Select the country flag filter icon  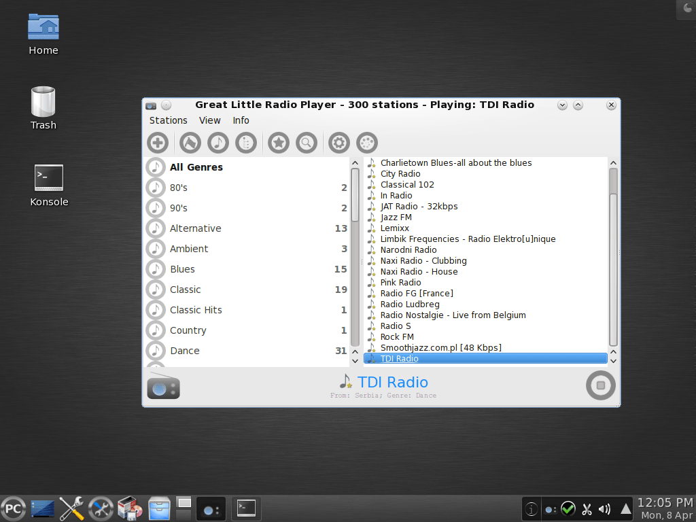click(190, 143)
